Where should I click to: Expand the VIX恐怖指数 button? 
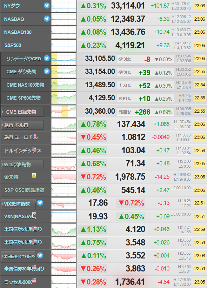pyautogui.click(x=18, y=204)
